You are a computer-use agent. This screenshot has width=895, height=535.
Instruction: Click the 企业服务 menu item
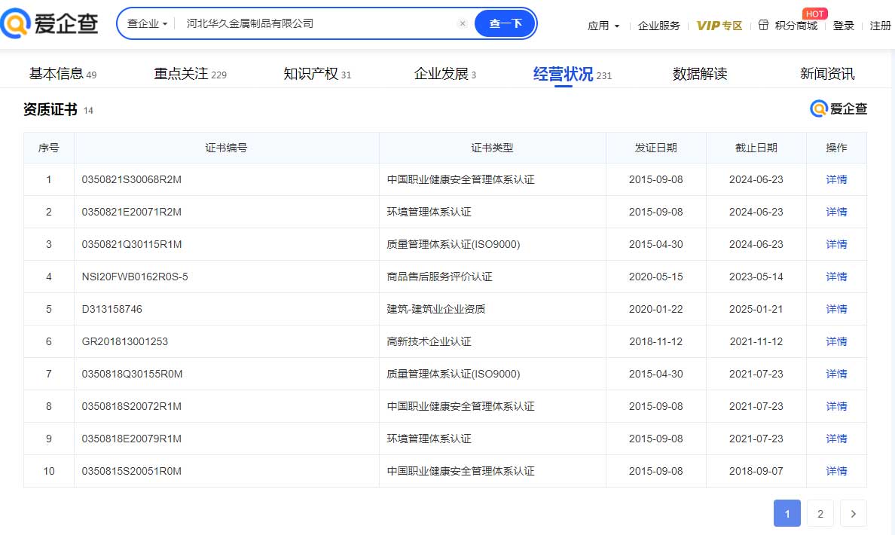point(658,26)
